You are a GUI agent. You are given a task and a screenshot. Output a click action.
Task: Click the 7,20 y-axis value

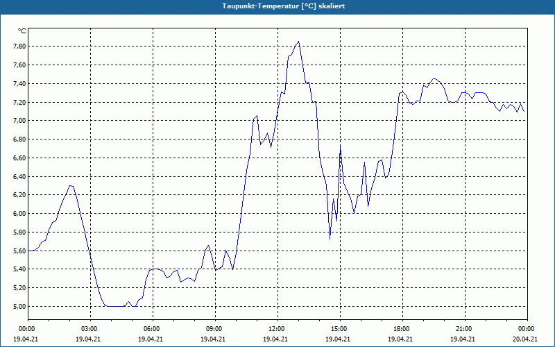pos(19,102)
